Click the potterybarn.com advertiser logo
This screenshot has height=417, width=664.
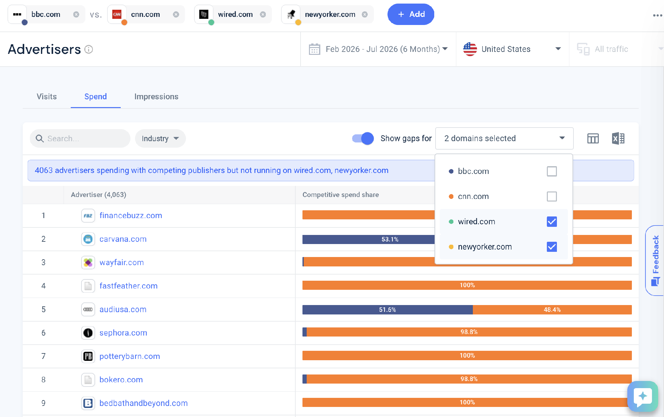(88, 356)
